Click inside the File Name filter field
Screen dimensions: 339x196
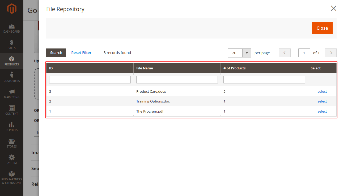(x=177, y=79)
